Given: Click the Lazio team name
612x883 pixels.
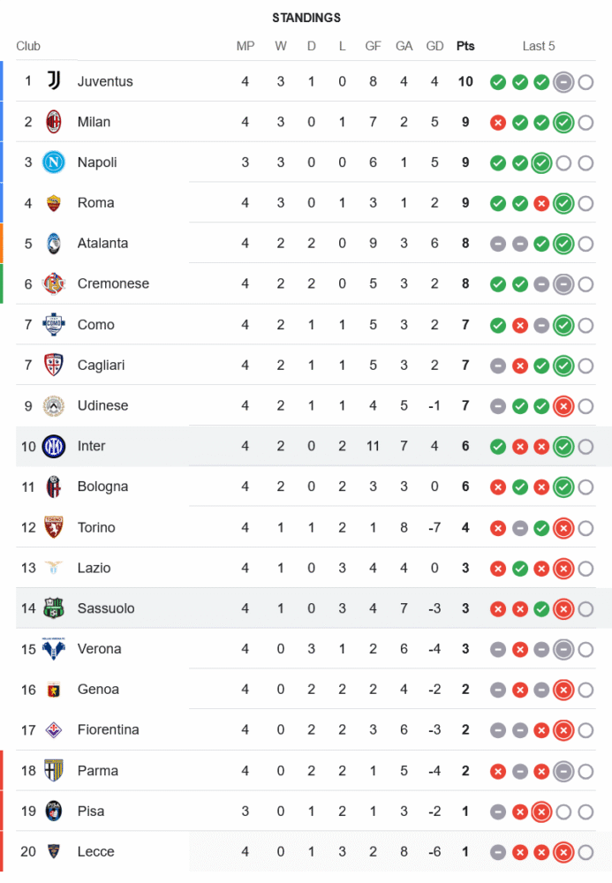Looking at the screenshot, I should (x=94, y=568).
